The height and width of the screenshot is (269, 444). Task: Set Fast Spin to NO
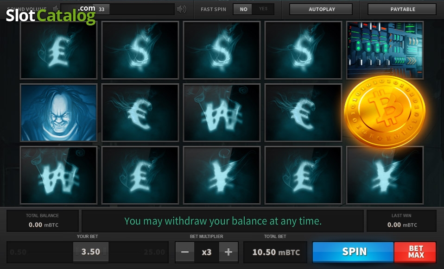pyautogui.click(x=243, y=9)
